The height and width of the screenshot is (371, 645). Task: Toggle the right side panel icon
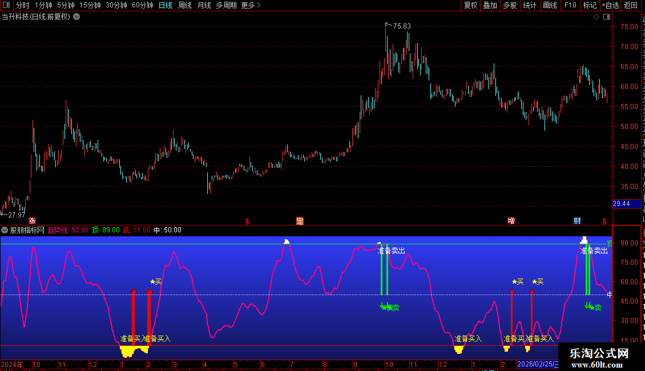tap(607, 17)
